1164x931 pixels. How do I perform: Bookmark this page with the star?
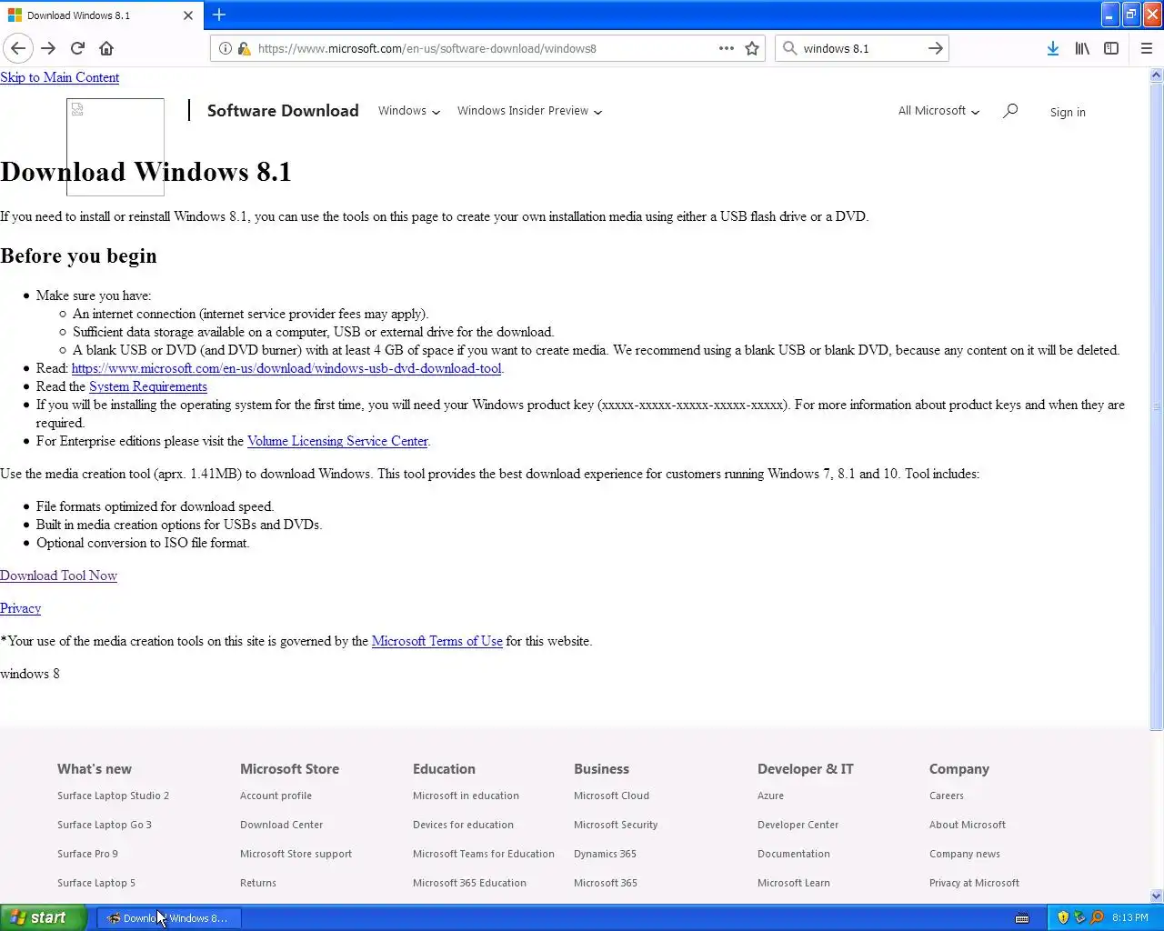click(x=752, y=48)
